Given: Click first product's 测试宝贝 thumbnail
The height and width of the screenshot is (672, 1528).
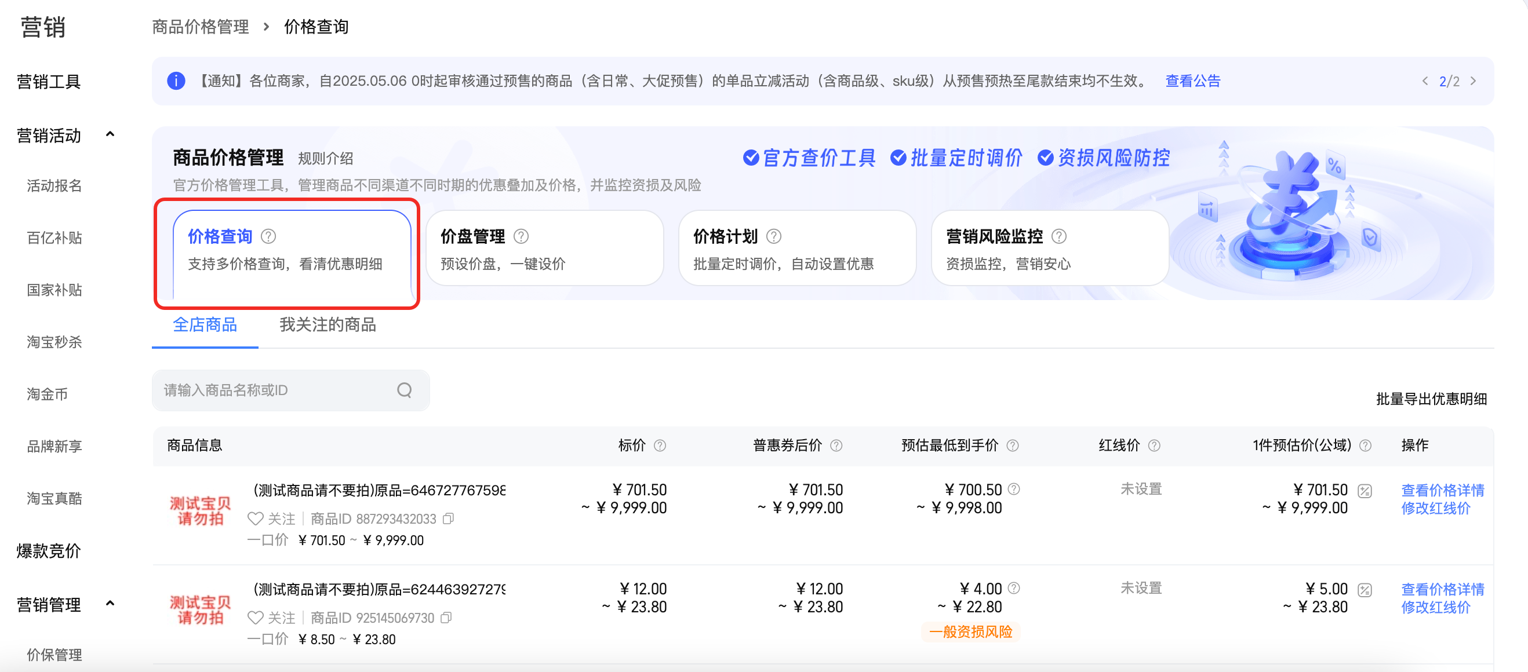Looking at the screenshot, I should coord(201,511).
